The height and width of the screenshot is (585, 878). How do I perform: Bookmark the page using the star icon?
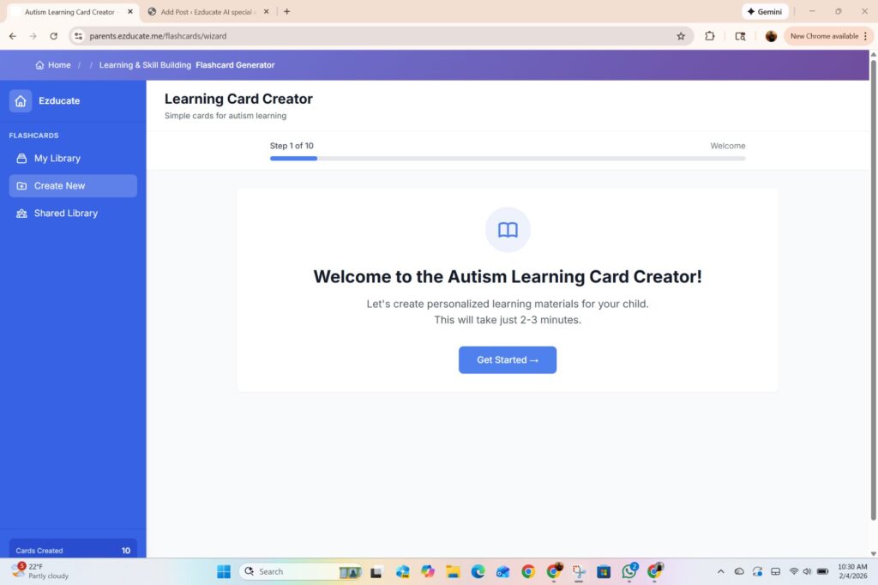click(681, 36)
